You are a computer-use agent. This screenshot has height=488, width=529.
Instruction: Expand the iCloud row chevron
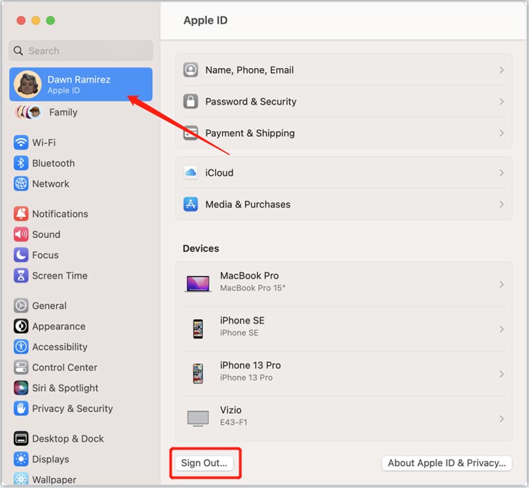[501, 173]
